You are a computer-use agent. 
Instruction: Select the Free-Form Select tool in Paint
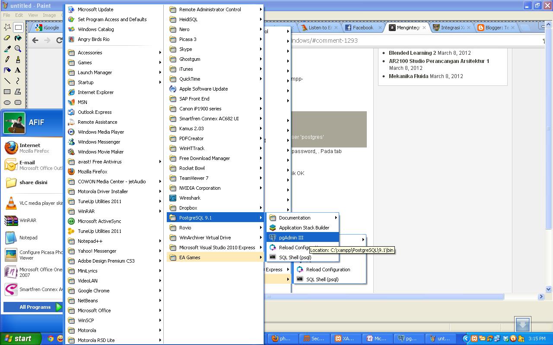click(7, 27)
